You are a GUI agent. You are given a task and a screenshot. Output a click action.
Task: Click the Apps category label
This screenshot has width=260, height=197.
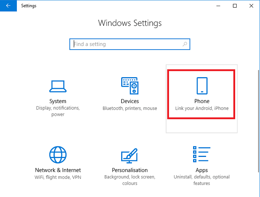click(x=201, y=170)
